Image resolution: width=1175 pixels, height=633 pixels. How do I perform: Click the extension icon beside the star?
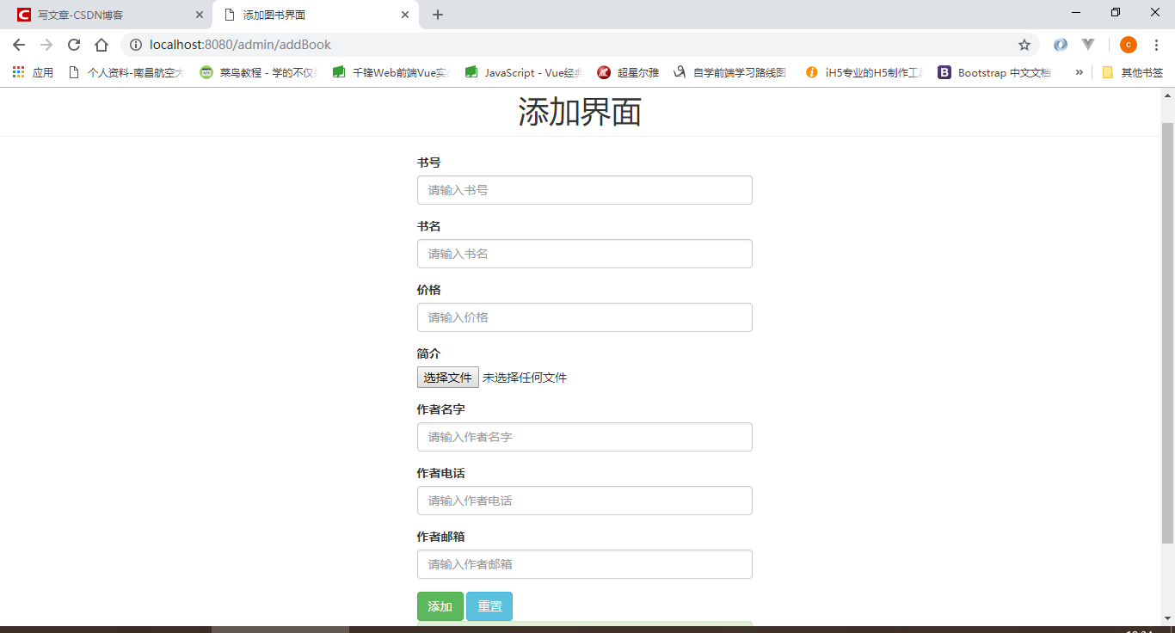click(x=1060, y=44)
